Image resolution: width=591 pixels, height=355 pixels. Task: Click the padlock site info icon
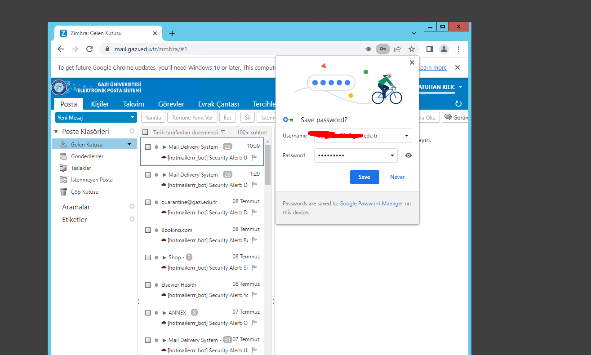pos(107,49)
